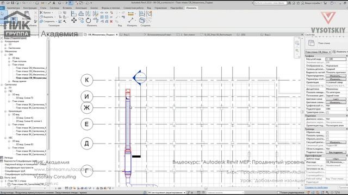Collapse the Канализация node in browser
The height and width of the screenshot is (195, 348).
tap(5, 111)
